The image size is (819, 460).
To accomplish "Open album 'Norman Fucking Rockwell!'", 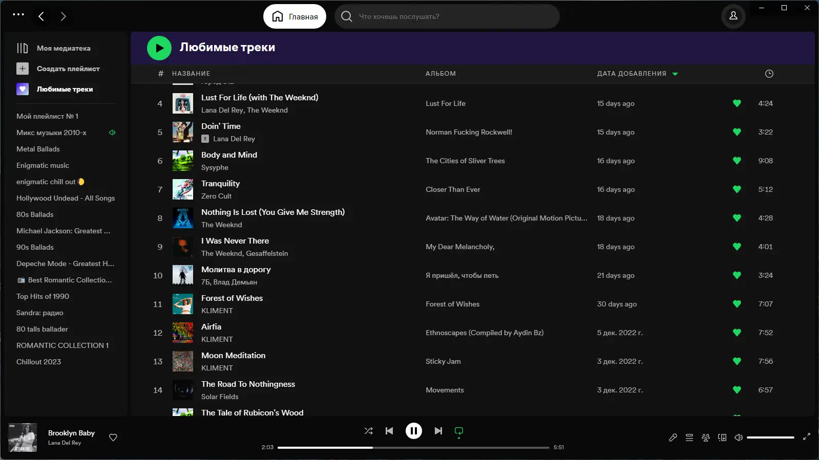I will 469,132.
